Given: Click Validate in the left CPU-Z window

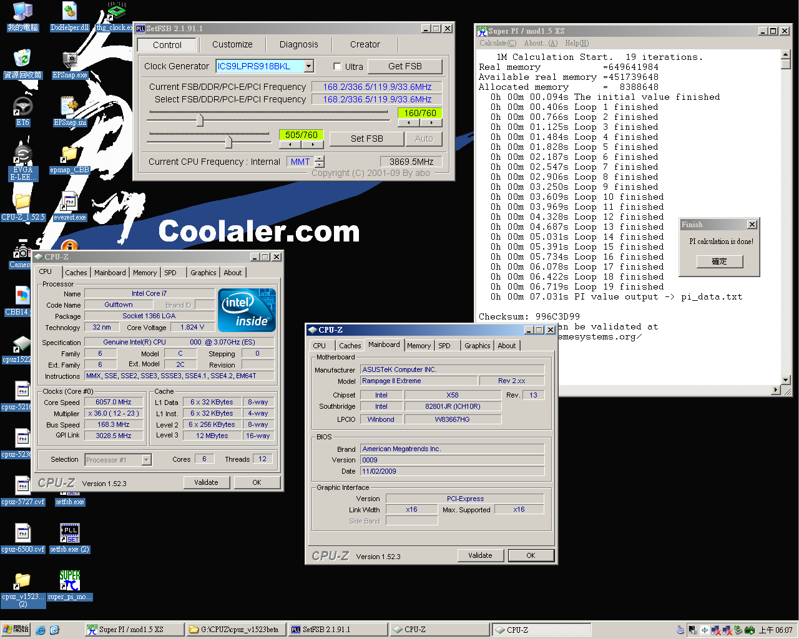Looking at the screenshot, I should (x=206, y=482).
